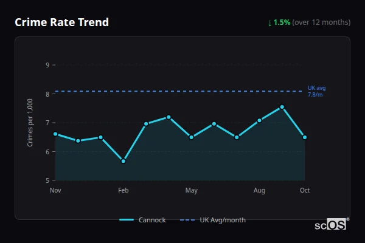Screen dimensions: 365x243
Task: Toggle the UK Avg/month legend entry
Action: [x=213, y=220]
